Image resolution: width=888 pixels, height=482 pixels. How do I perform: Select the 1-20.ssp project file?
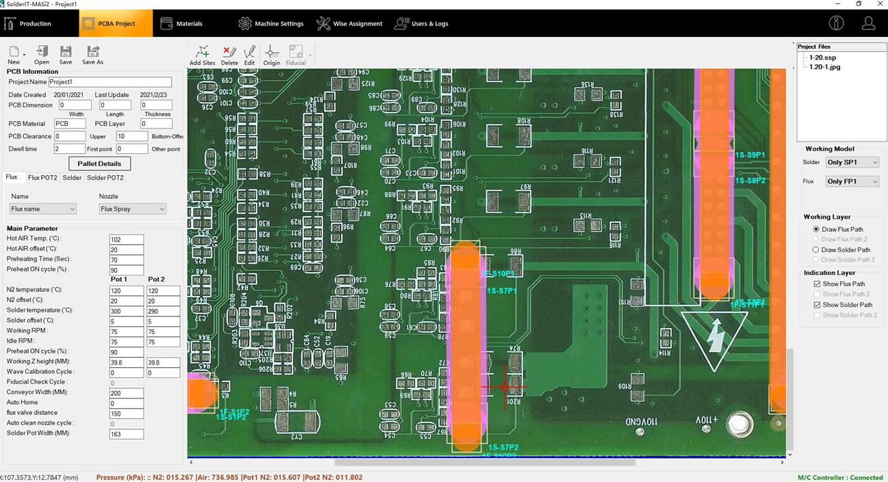(822, 57)
